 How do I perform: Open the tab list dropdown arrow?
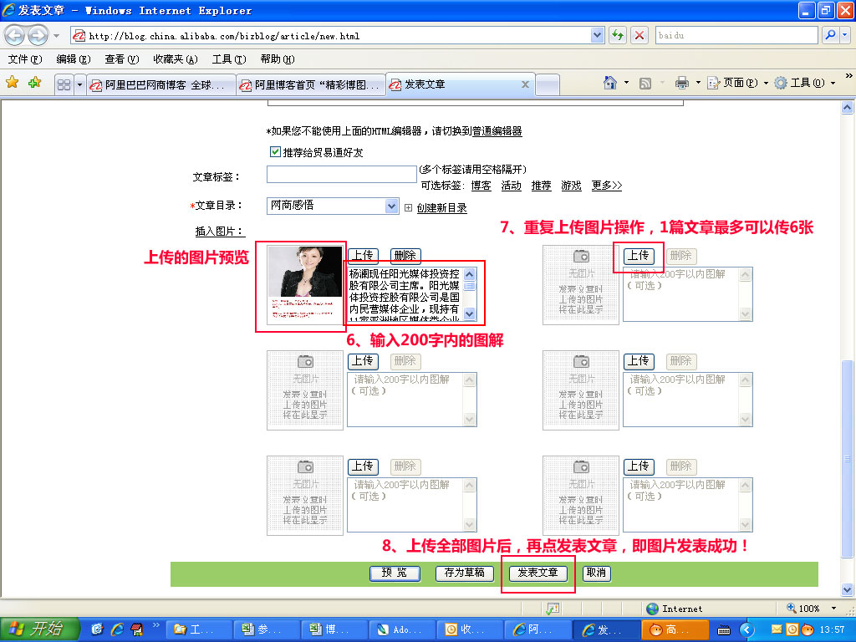[x=79, y=84]
